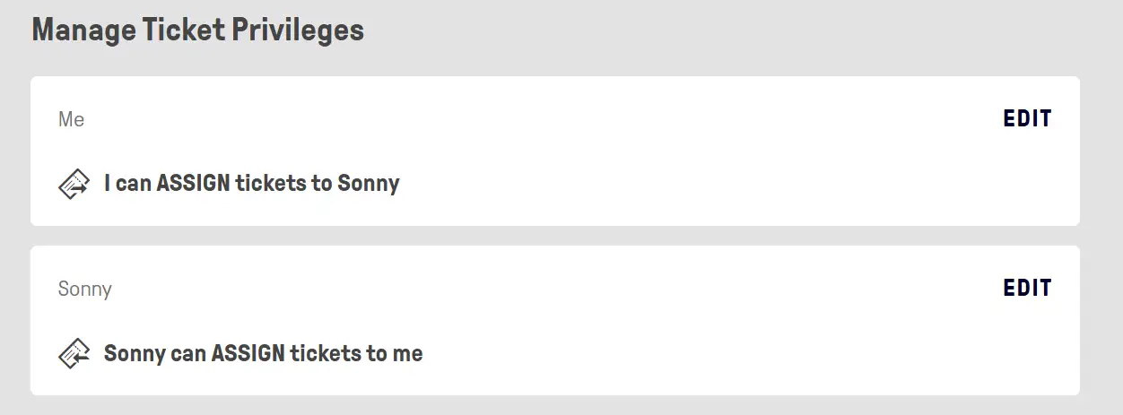Select the "Me" section label

pyautogui.click(x=71, y=119)
